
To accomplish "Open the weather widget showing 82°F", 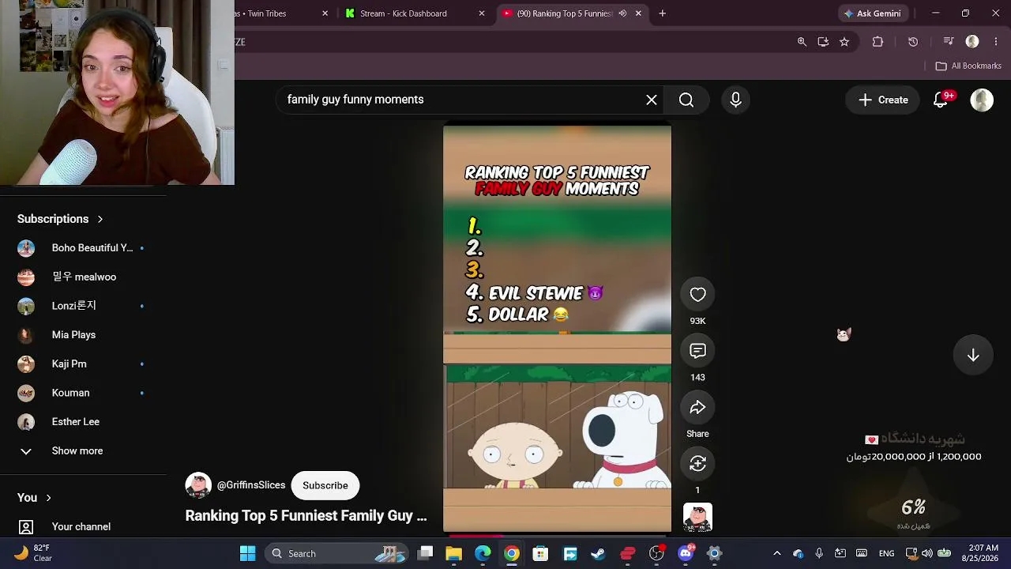I will click(33, 553).
